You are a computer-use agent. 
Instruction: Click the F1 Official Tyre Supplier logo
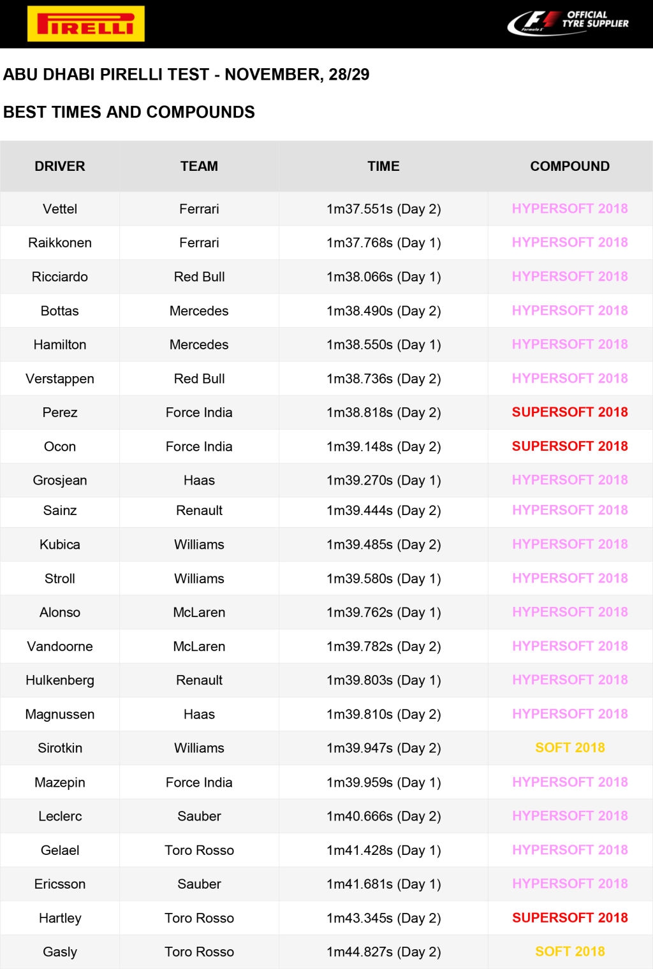point(568,23)
